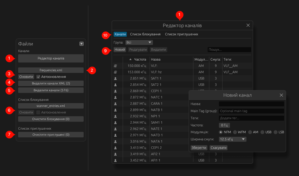Screen dimensions: 299x176
Task: Select LSB modulation
Action: click(x=276, y=132)
